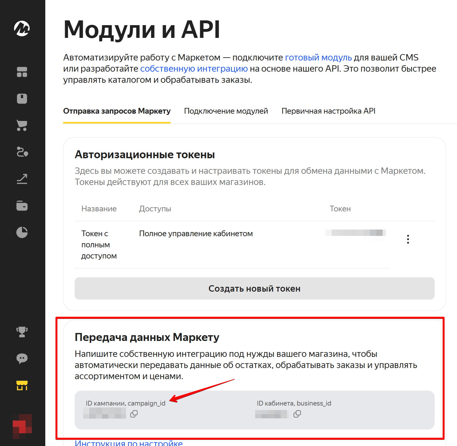Click the ID кампании, campaign_id label
This screenshot has width=457, height=446.
(x=126, y=403)
